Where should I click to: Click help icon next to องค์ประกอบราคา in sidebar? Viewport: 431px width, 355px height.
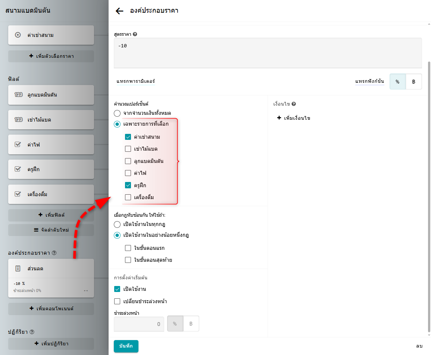coord(54,253)
